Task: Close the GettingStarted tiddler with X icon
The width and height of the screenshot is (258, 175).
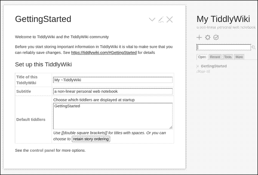Action: (170, 19)
